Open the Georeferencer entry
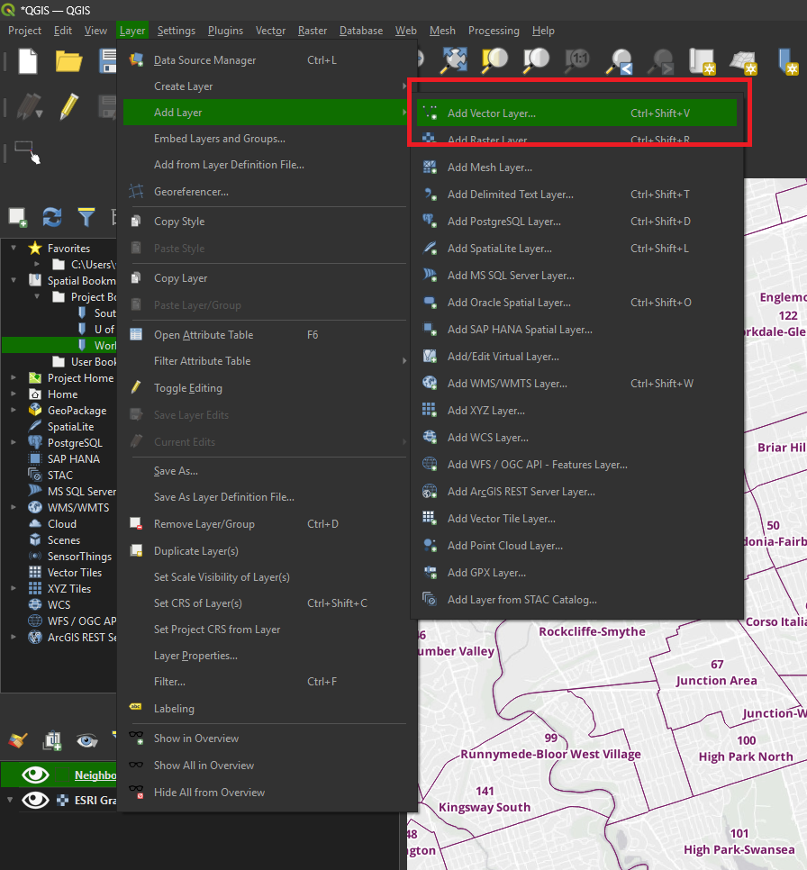Image resolution: width=807 pixels, height=870 pixels. point(266,192)
